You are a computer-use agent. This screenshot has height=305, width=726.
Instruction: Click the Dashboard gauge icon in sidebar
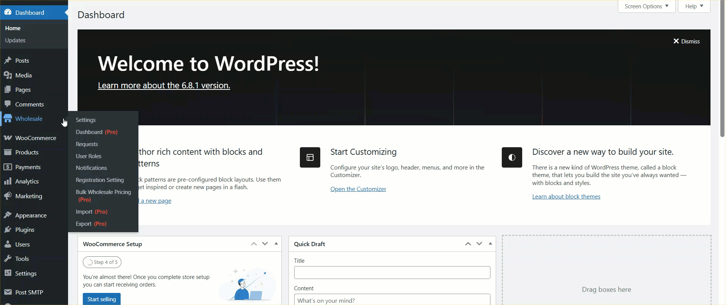coord(8,12)
